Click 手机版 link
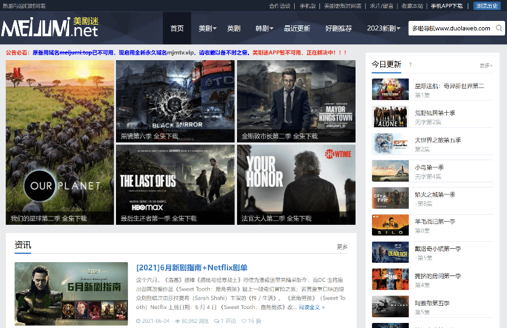Image resolution: width=507 pixels, height=328 pixels. coord(307,6)
